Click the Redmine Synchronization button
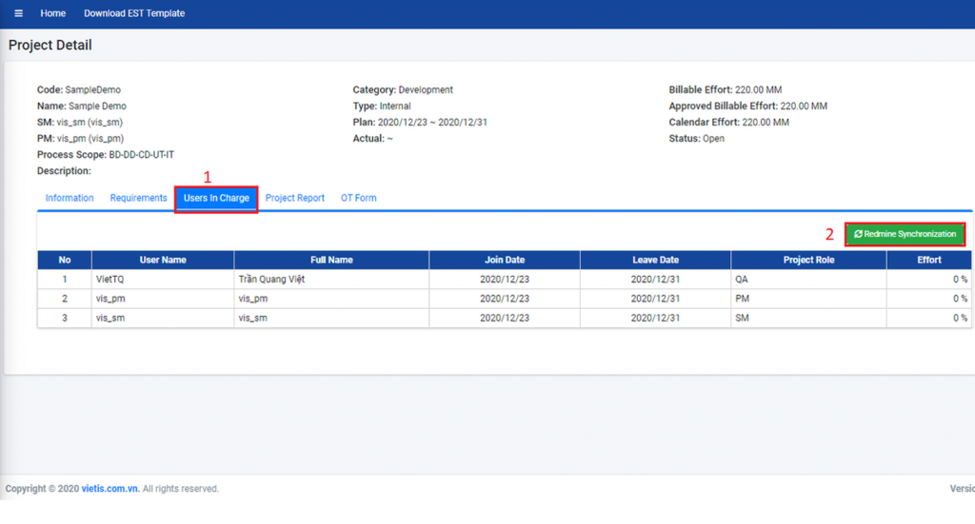Screen dimensions: 975x524 pyautogui.click(x=905, y=234)
